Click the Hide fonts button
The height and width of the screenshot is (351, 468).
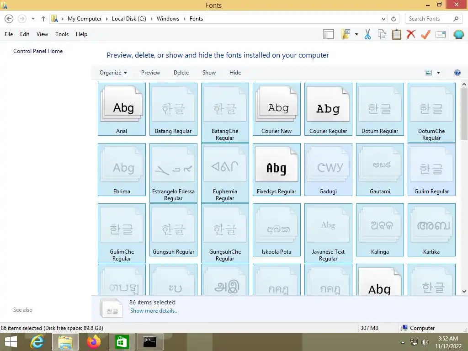coord(235,73)
